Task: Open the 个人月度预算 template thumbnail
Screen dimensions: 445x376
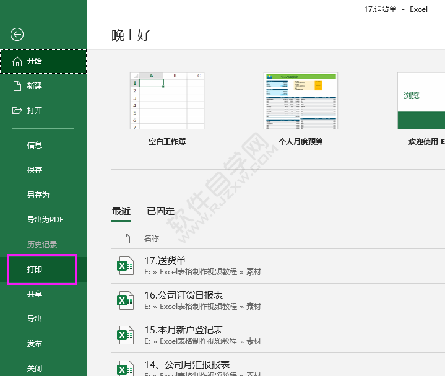Action: coord(301,101)
